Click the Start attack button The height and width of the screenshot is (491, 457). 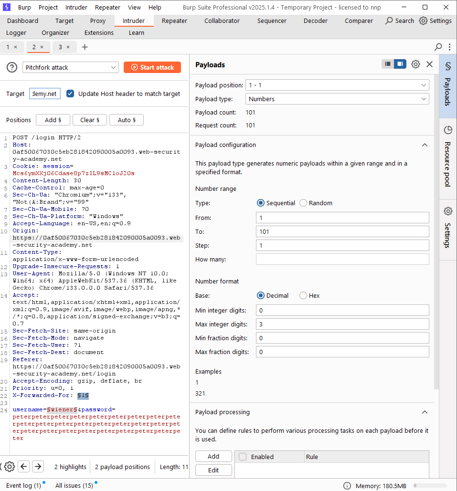click(x=152, y=67)
